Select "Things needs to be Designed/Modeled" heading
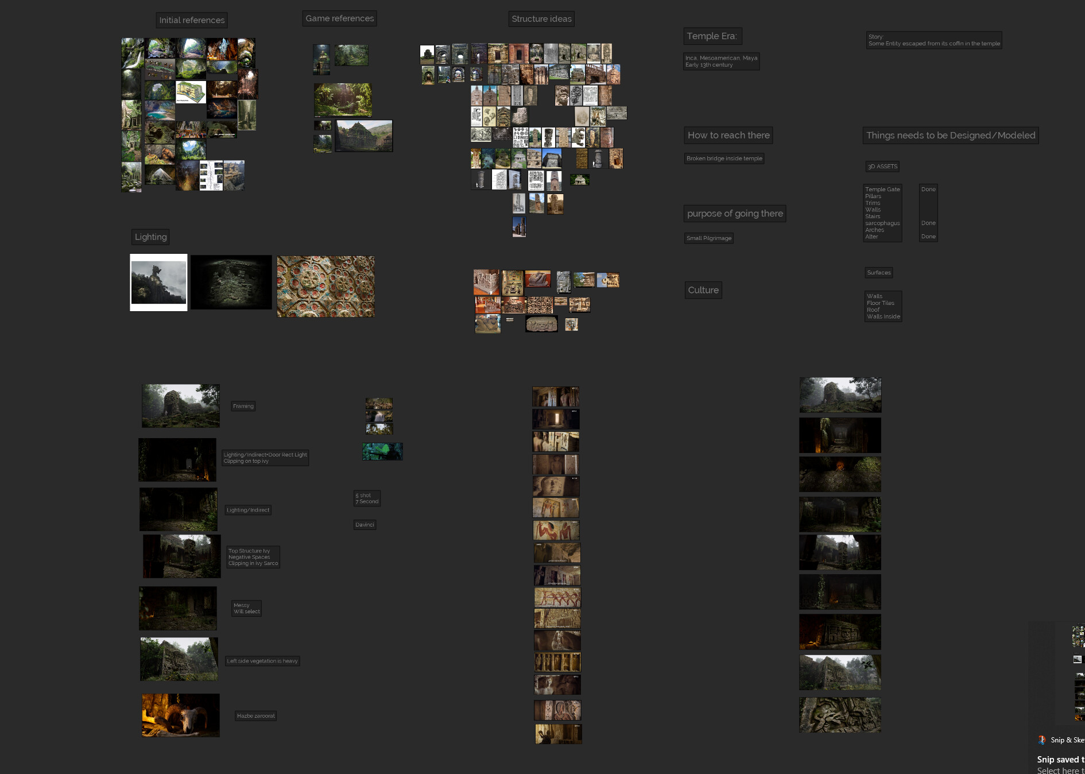 pyautogui.click(x=951, y=136)
